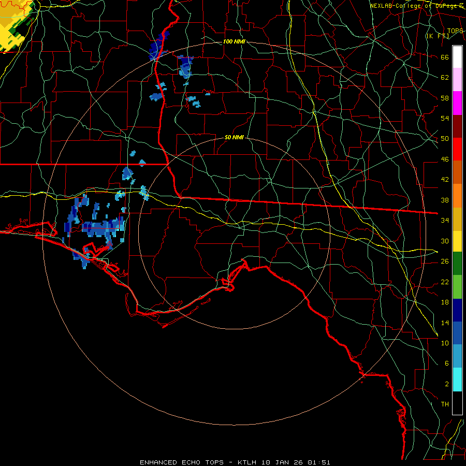Viewport: 466px width, 466px height.
Task: Click the light pink 62 kft color band
Action: [x=457, y=80]
